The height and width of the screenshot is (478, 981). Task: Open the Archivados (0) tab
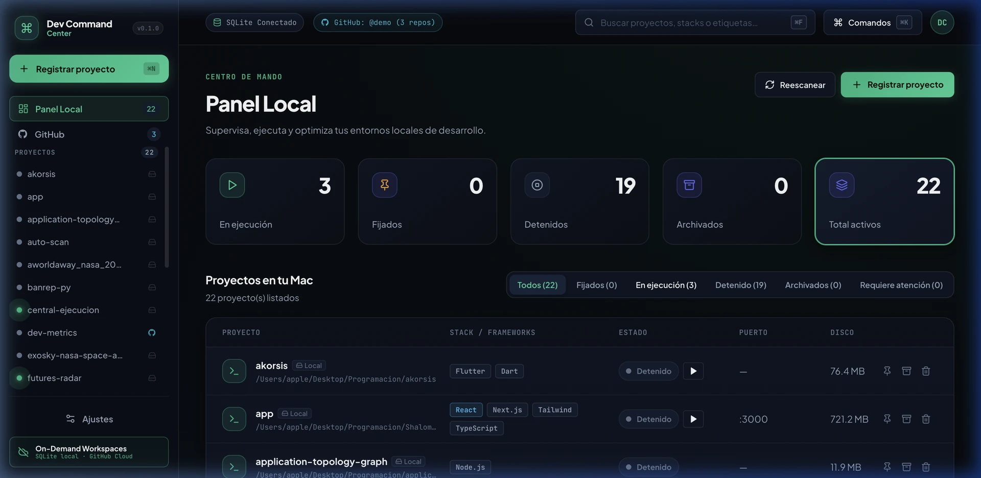813,285
